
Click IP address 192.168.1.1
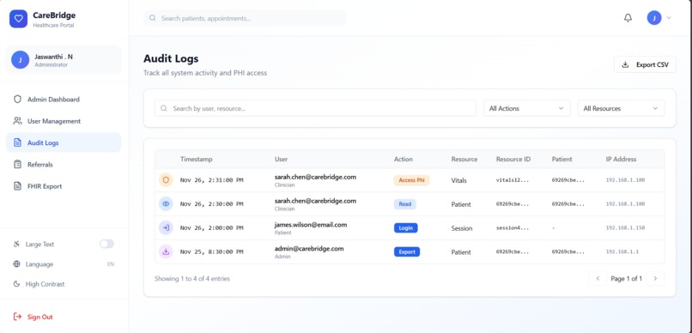[622, 251]
